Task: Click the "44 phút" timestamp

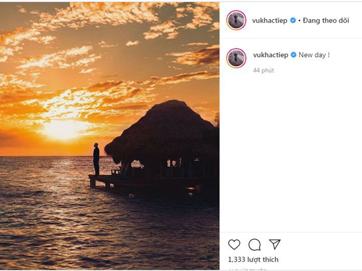Action: pos(263,70)
